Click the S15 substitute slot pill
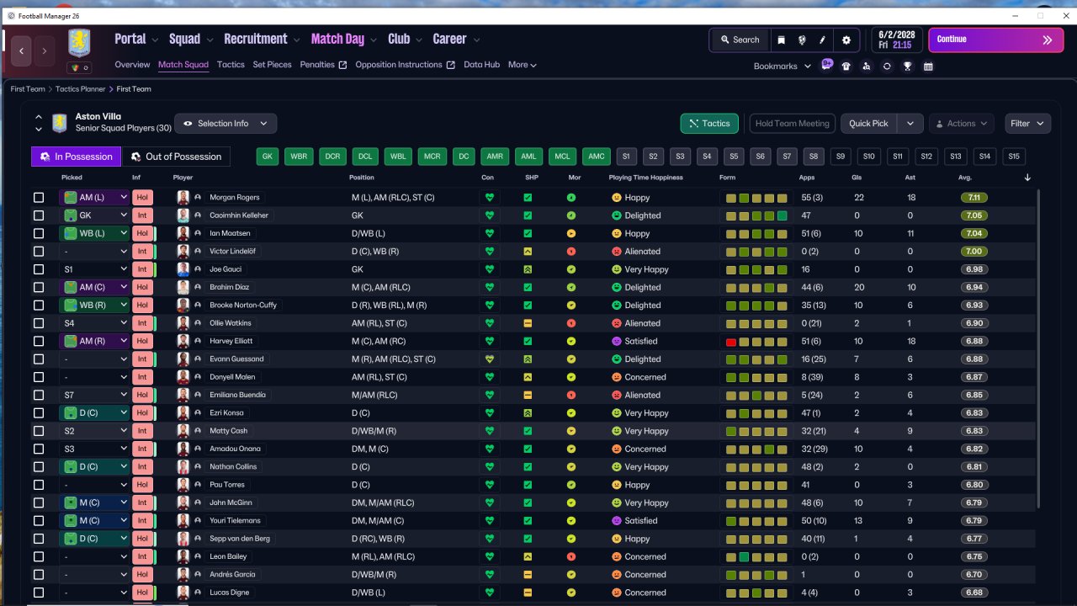The height and width of the screenshot is (606, 1077). [x=1013, y=157]
